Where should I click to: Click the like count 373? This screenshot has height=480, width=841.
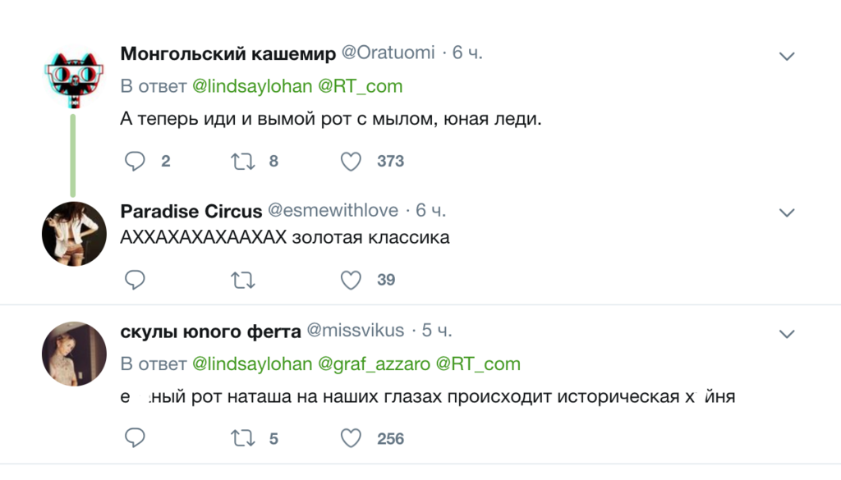tap(388, 162)
